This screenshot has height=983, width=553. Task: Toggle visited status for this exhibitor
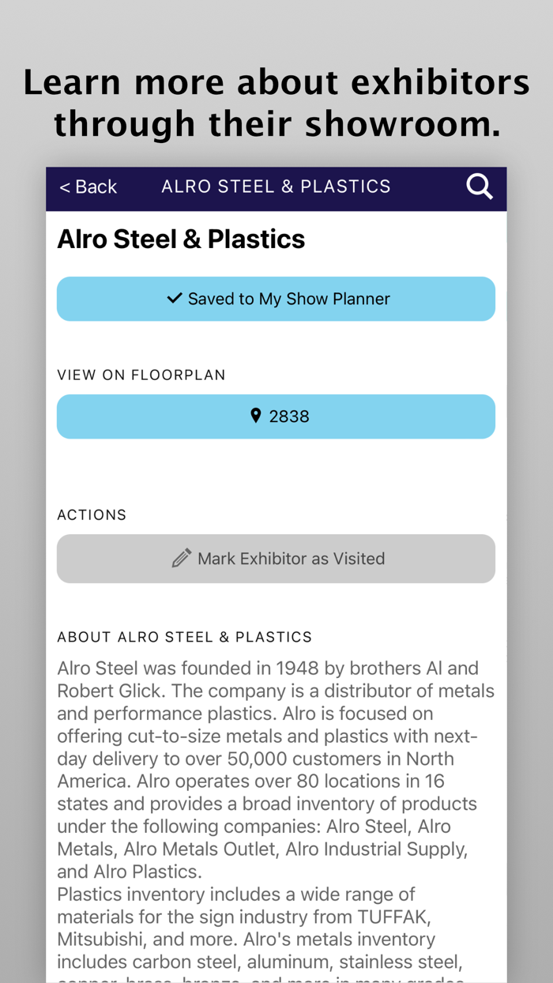coord(276,558)
